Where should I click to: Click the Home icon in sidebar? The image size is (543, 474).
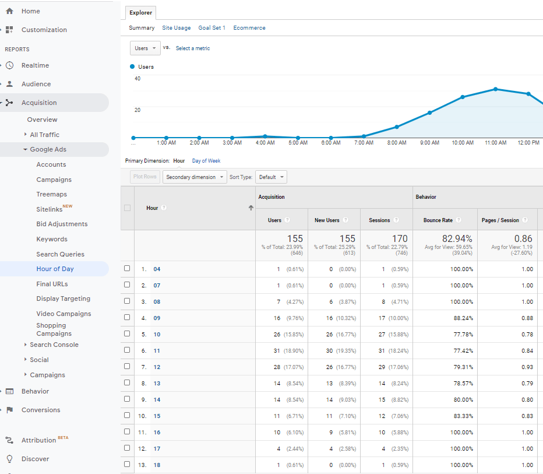tap(9, 11)
